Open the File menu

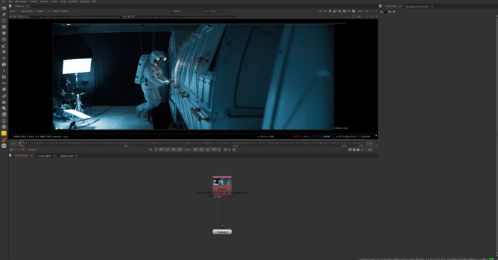click(x=4, y=1)
